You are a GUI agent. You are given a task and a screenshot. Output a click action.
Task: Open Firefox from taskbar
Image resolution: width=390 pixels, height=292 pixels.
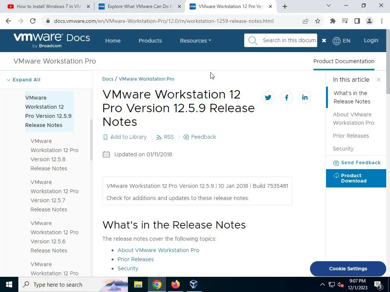coord(175,284)
